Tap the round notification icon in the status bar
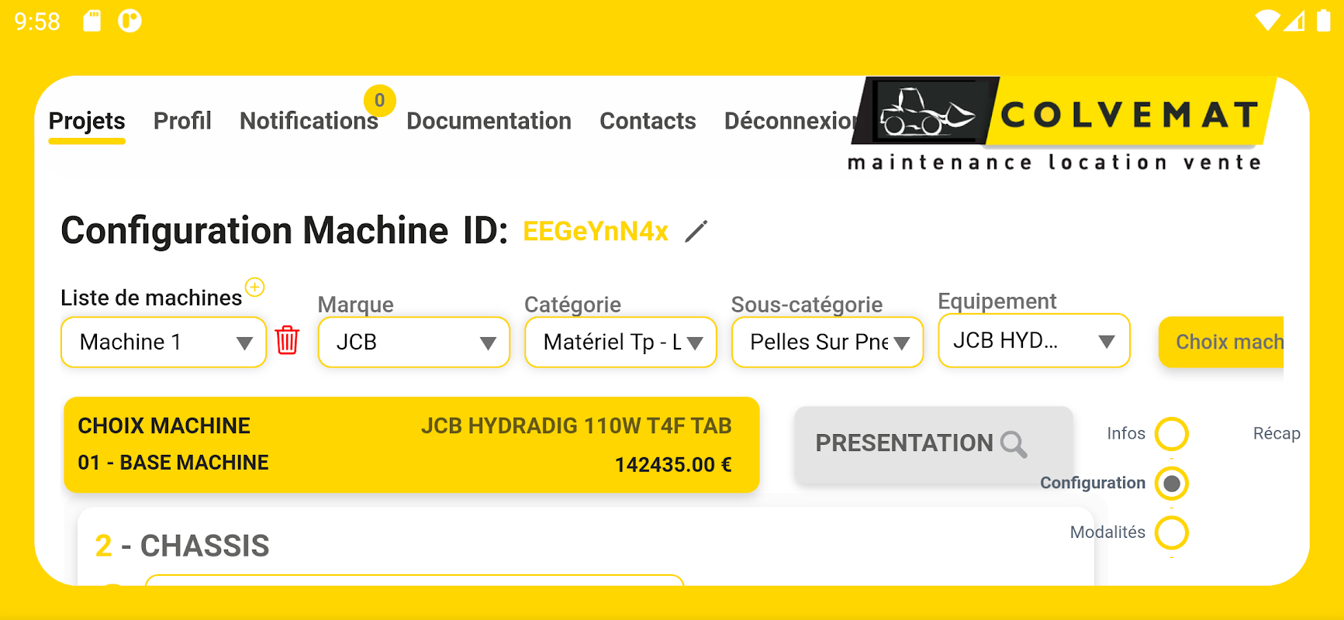Image resolution: width=1344 pixels, height=620 pixels. point(130,21)
